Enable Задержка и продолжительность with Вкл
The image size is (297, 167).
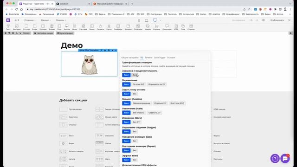pyautogui.click(x=135, y=75)
